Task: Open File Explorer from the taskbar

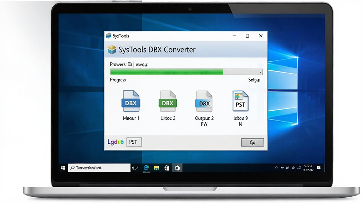Action: click(x=156, y=168)
